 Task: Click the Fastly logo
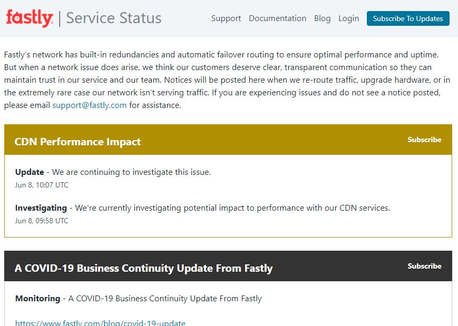click(x=30, y=18)
